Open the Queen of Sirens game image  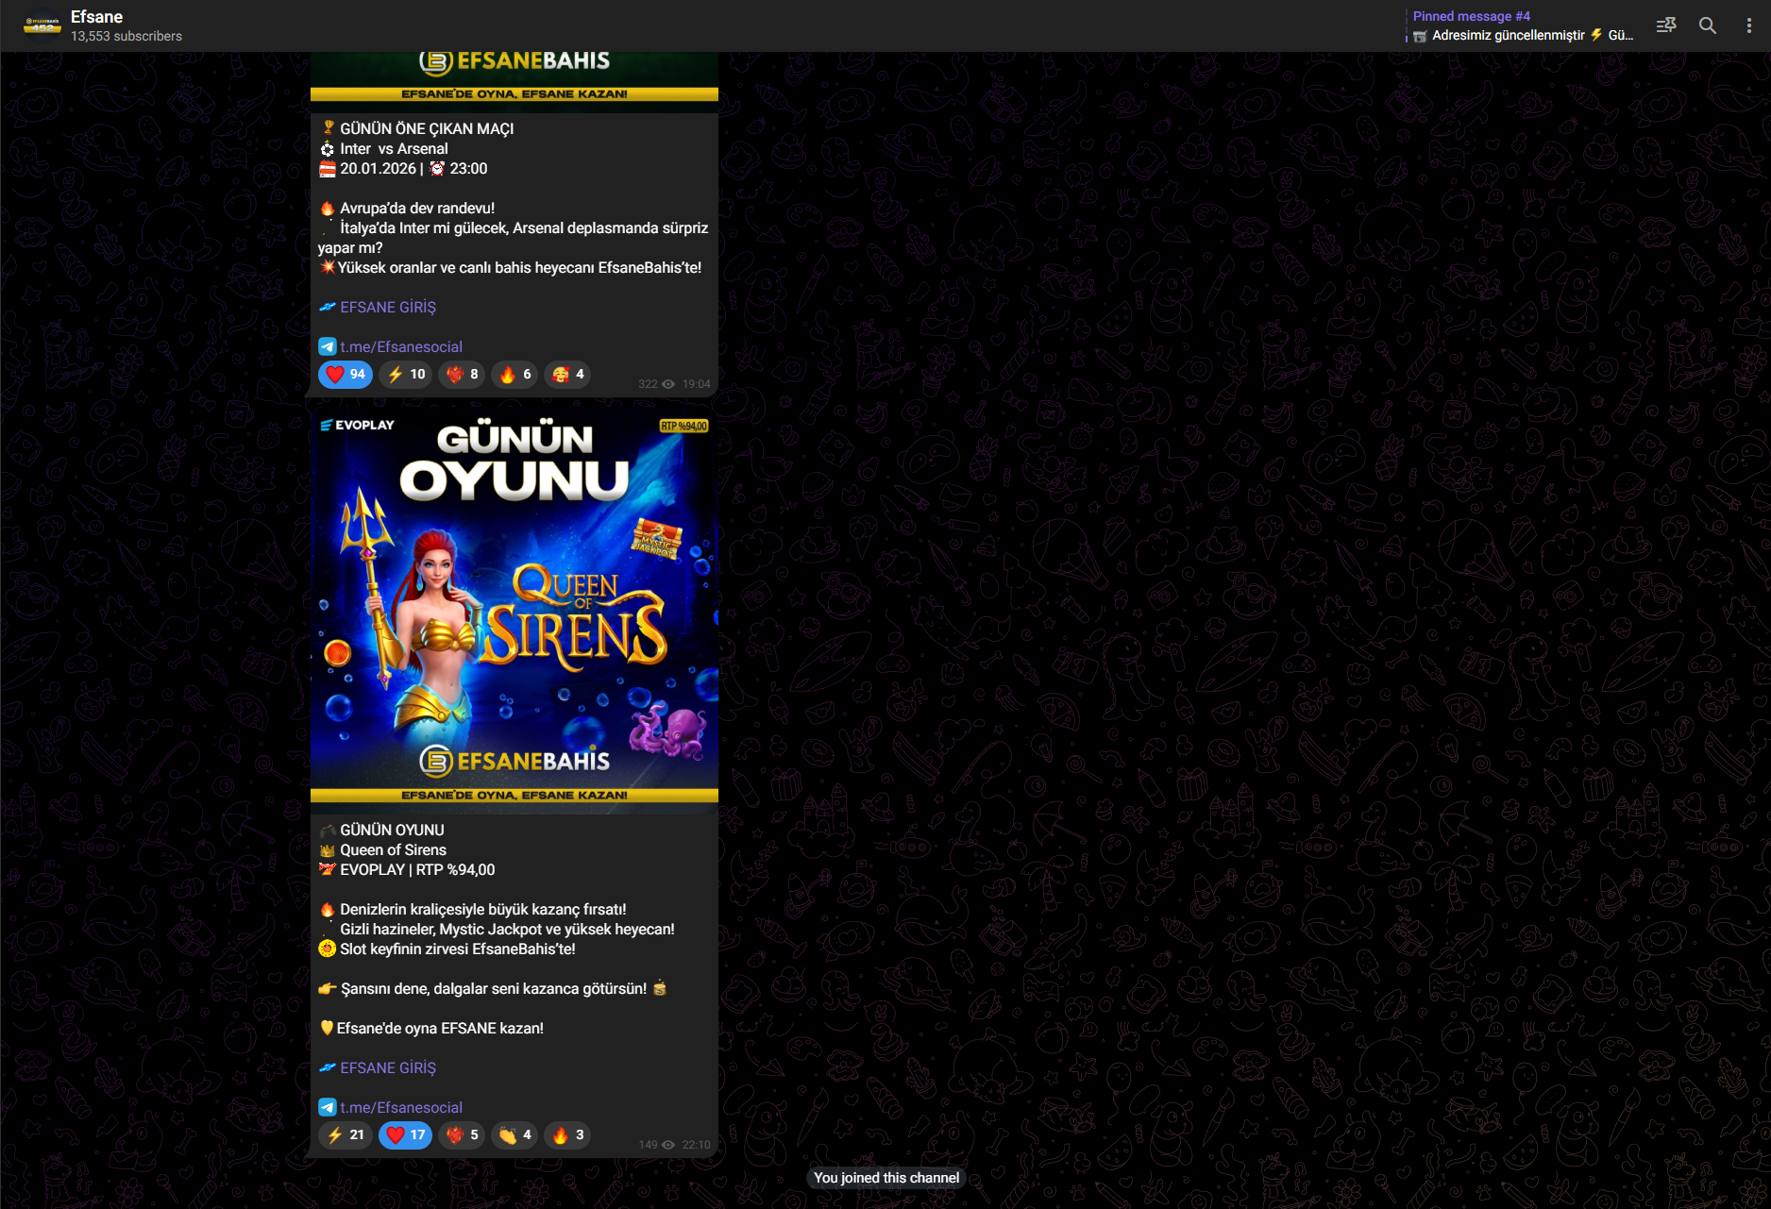514,610
